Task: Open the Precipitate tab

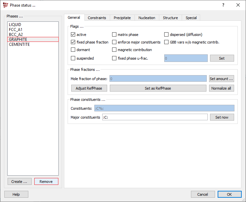Action: click(x=122, y=18)
